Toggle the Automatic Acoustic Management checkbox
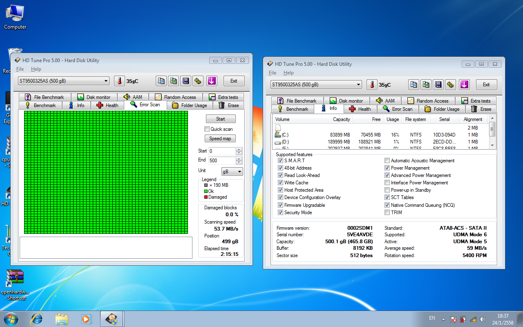Screen dimensions: 523x327 (x=387, y=161)
